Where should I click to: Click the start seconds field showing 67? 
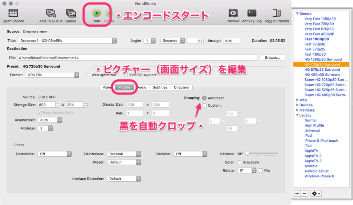click(195, 41)
